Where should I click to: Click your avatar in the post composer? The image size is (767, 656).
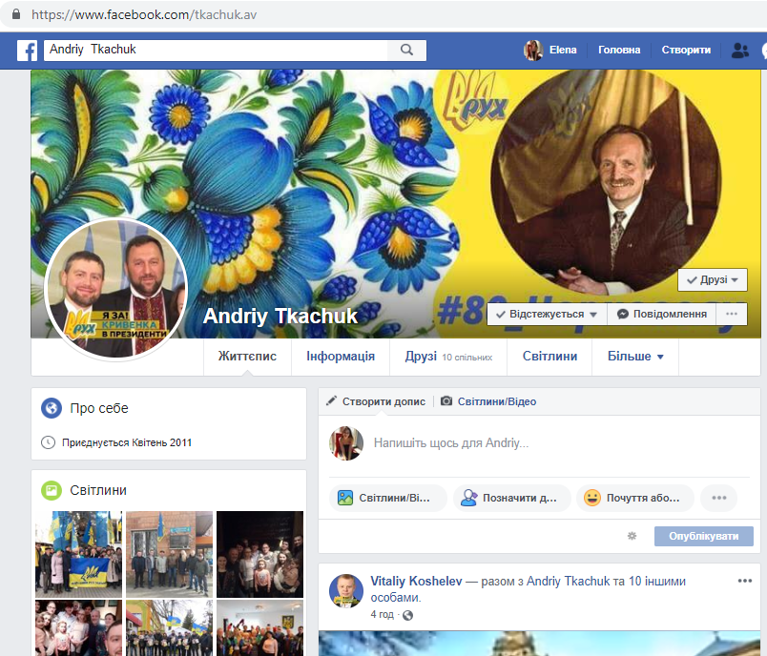pyautogui.click(x=346, y=443)
